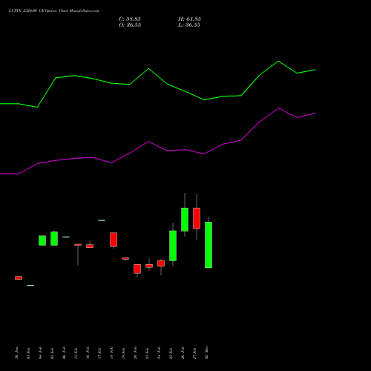Click the 'L: 36.55' low value

coord(189,25)
